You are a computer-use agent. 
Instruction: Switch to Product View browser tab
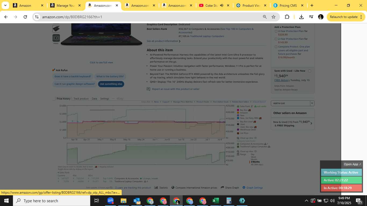(251, 5)
